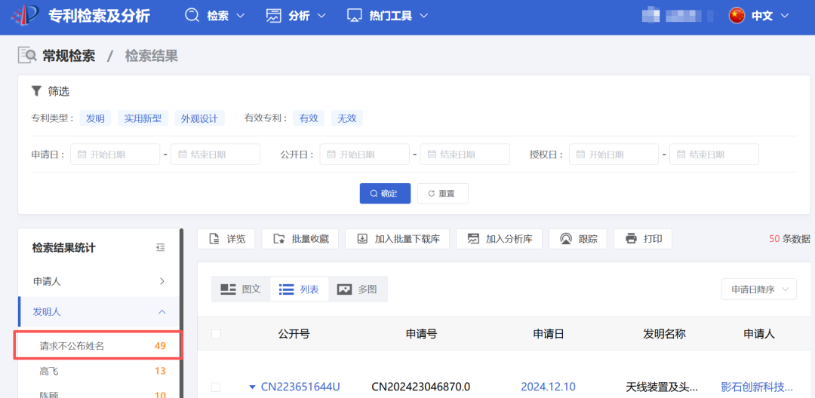Select inventor 请求不公布姓名

98,345
